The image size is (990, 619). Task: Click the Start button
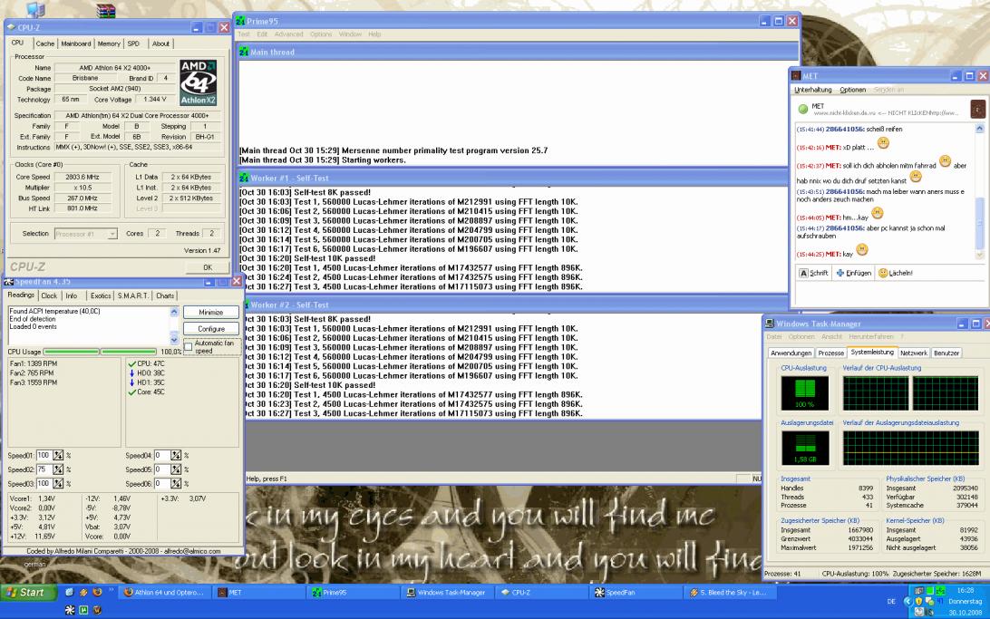[x=28, y=593]
